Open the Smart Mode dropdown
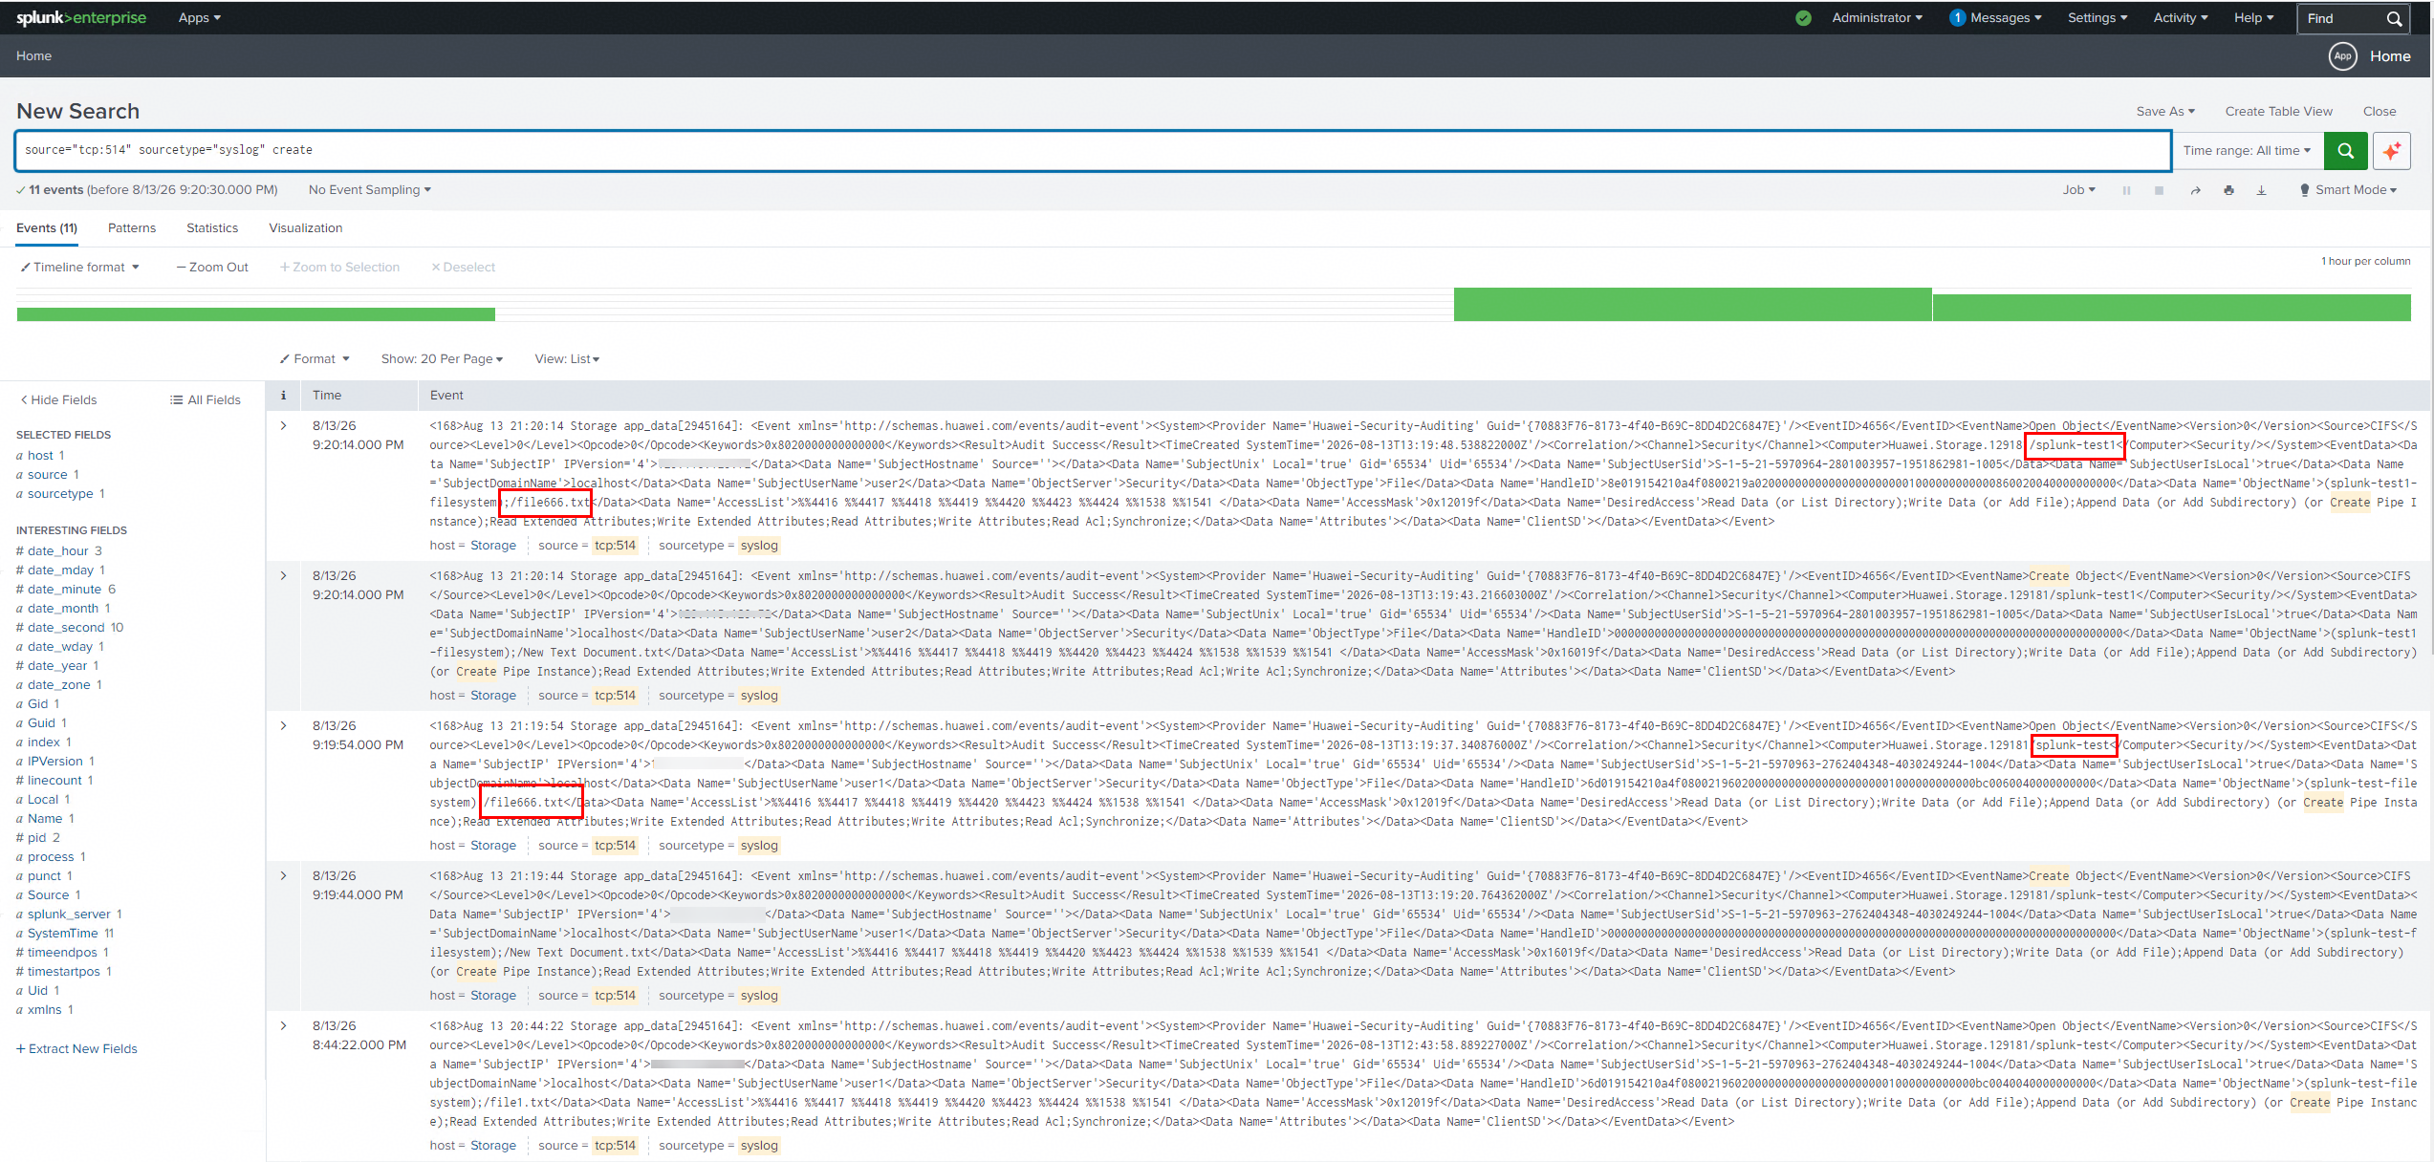The width and height of the screenshot is (2434, 1162). point(2348,190)
